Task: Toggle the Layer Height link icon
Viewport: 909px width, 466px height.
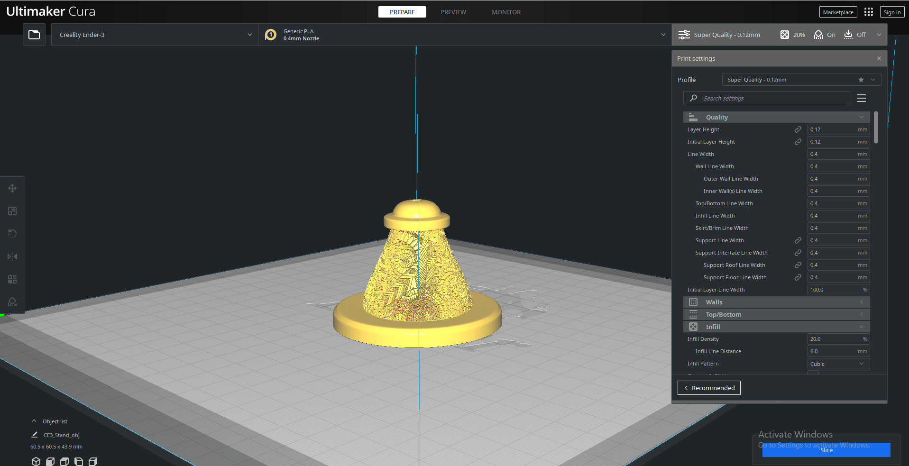Action: 798,129
